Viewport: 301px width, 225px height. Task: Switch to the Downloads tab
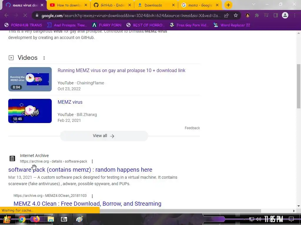coord(156,5)
